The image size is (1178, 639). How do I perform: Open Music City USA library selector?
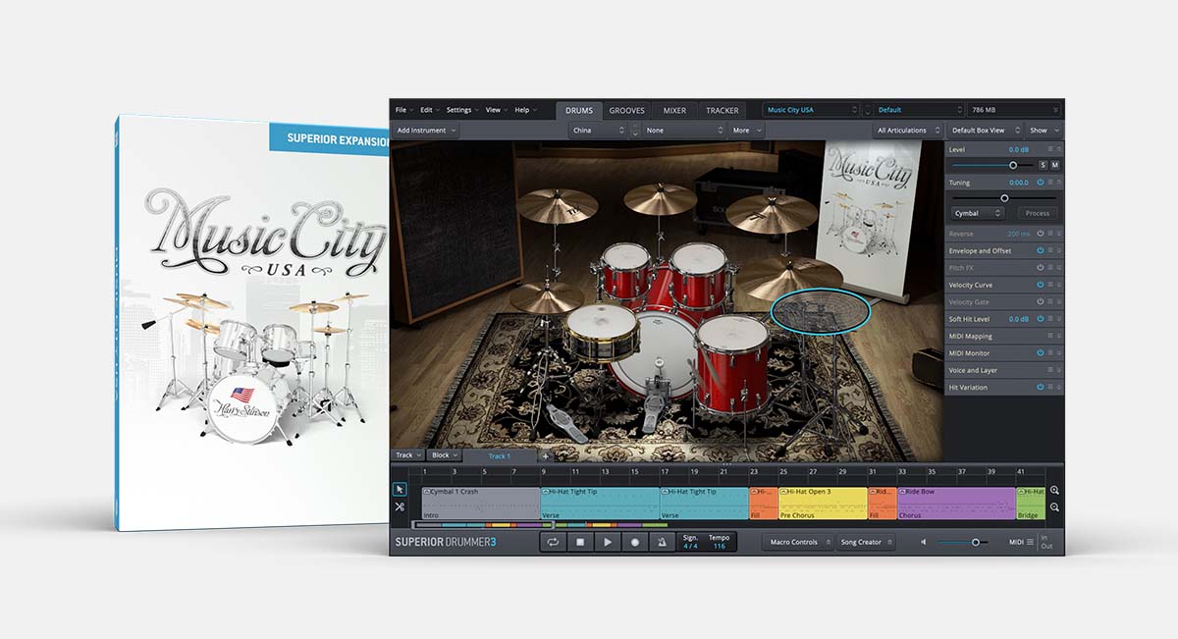click(812, 110)
